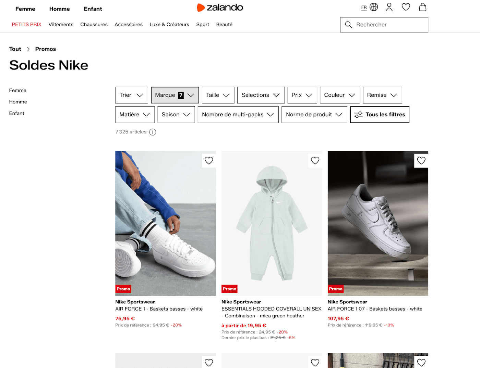Click the search magnifier icon
Image resolution: width=480 pixels, height=368 pixels.
point(348,25)
